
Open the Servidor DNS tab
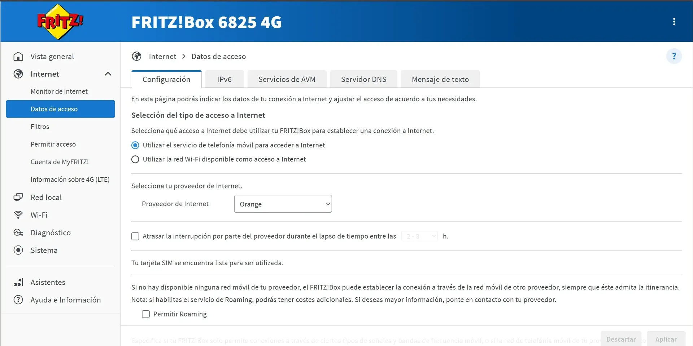click(x=363, y=79)
